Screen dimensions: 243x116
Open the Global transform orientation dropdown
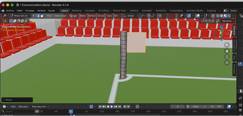pos(130,16)
